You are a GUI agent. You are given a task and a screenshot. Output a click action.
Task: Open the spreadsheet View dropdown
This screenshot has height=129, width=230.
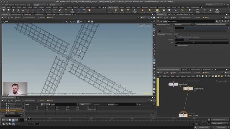pyautogui.click(x=85, y=104)
